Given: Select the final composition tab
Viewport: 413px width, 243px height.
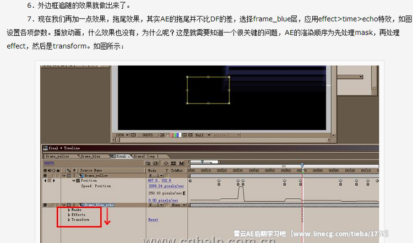Looking at the screenshot, I should [121, 156].
